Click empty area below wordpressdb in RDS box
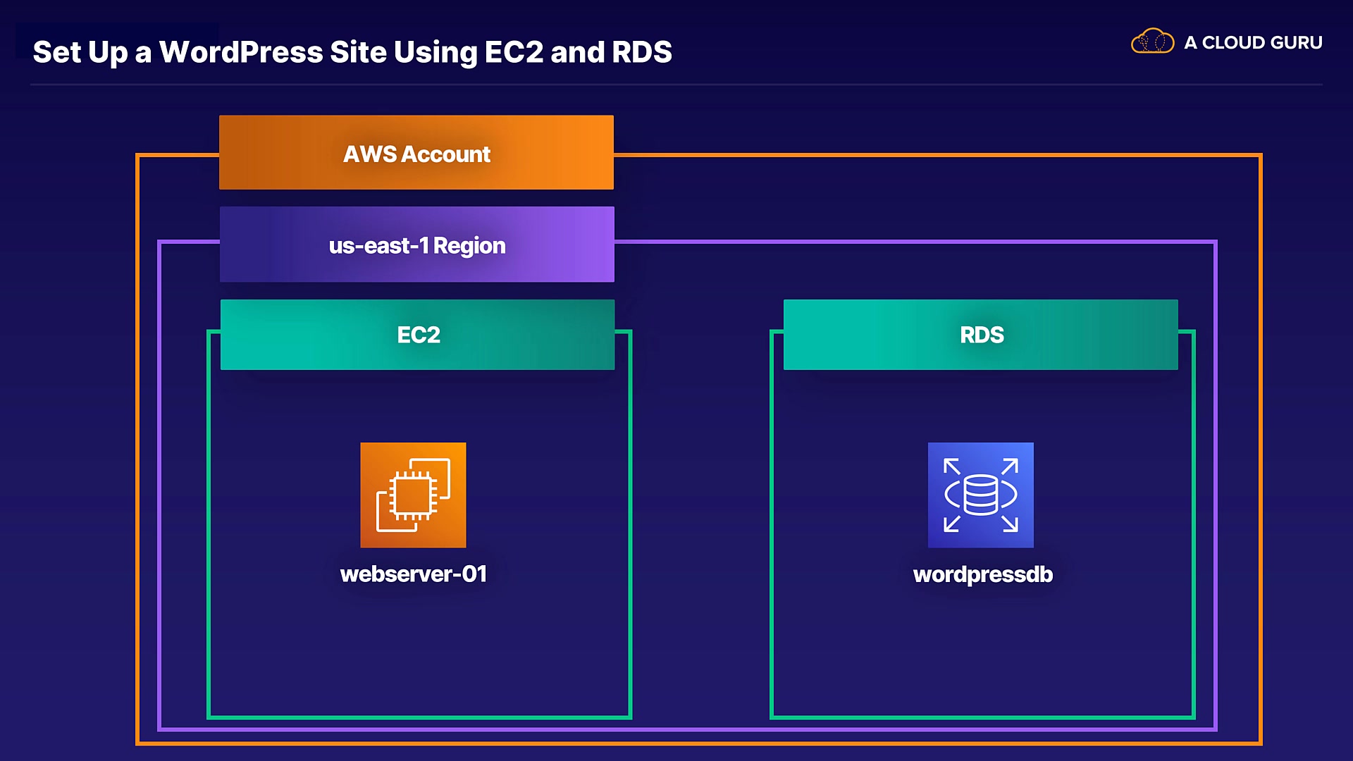 click(982, 655)
